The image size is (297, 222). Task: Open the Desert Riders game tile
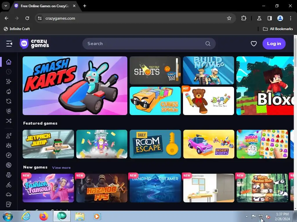(209, 144)
